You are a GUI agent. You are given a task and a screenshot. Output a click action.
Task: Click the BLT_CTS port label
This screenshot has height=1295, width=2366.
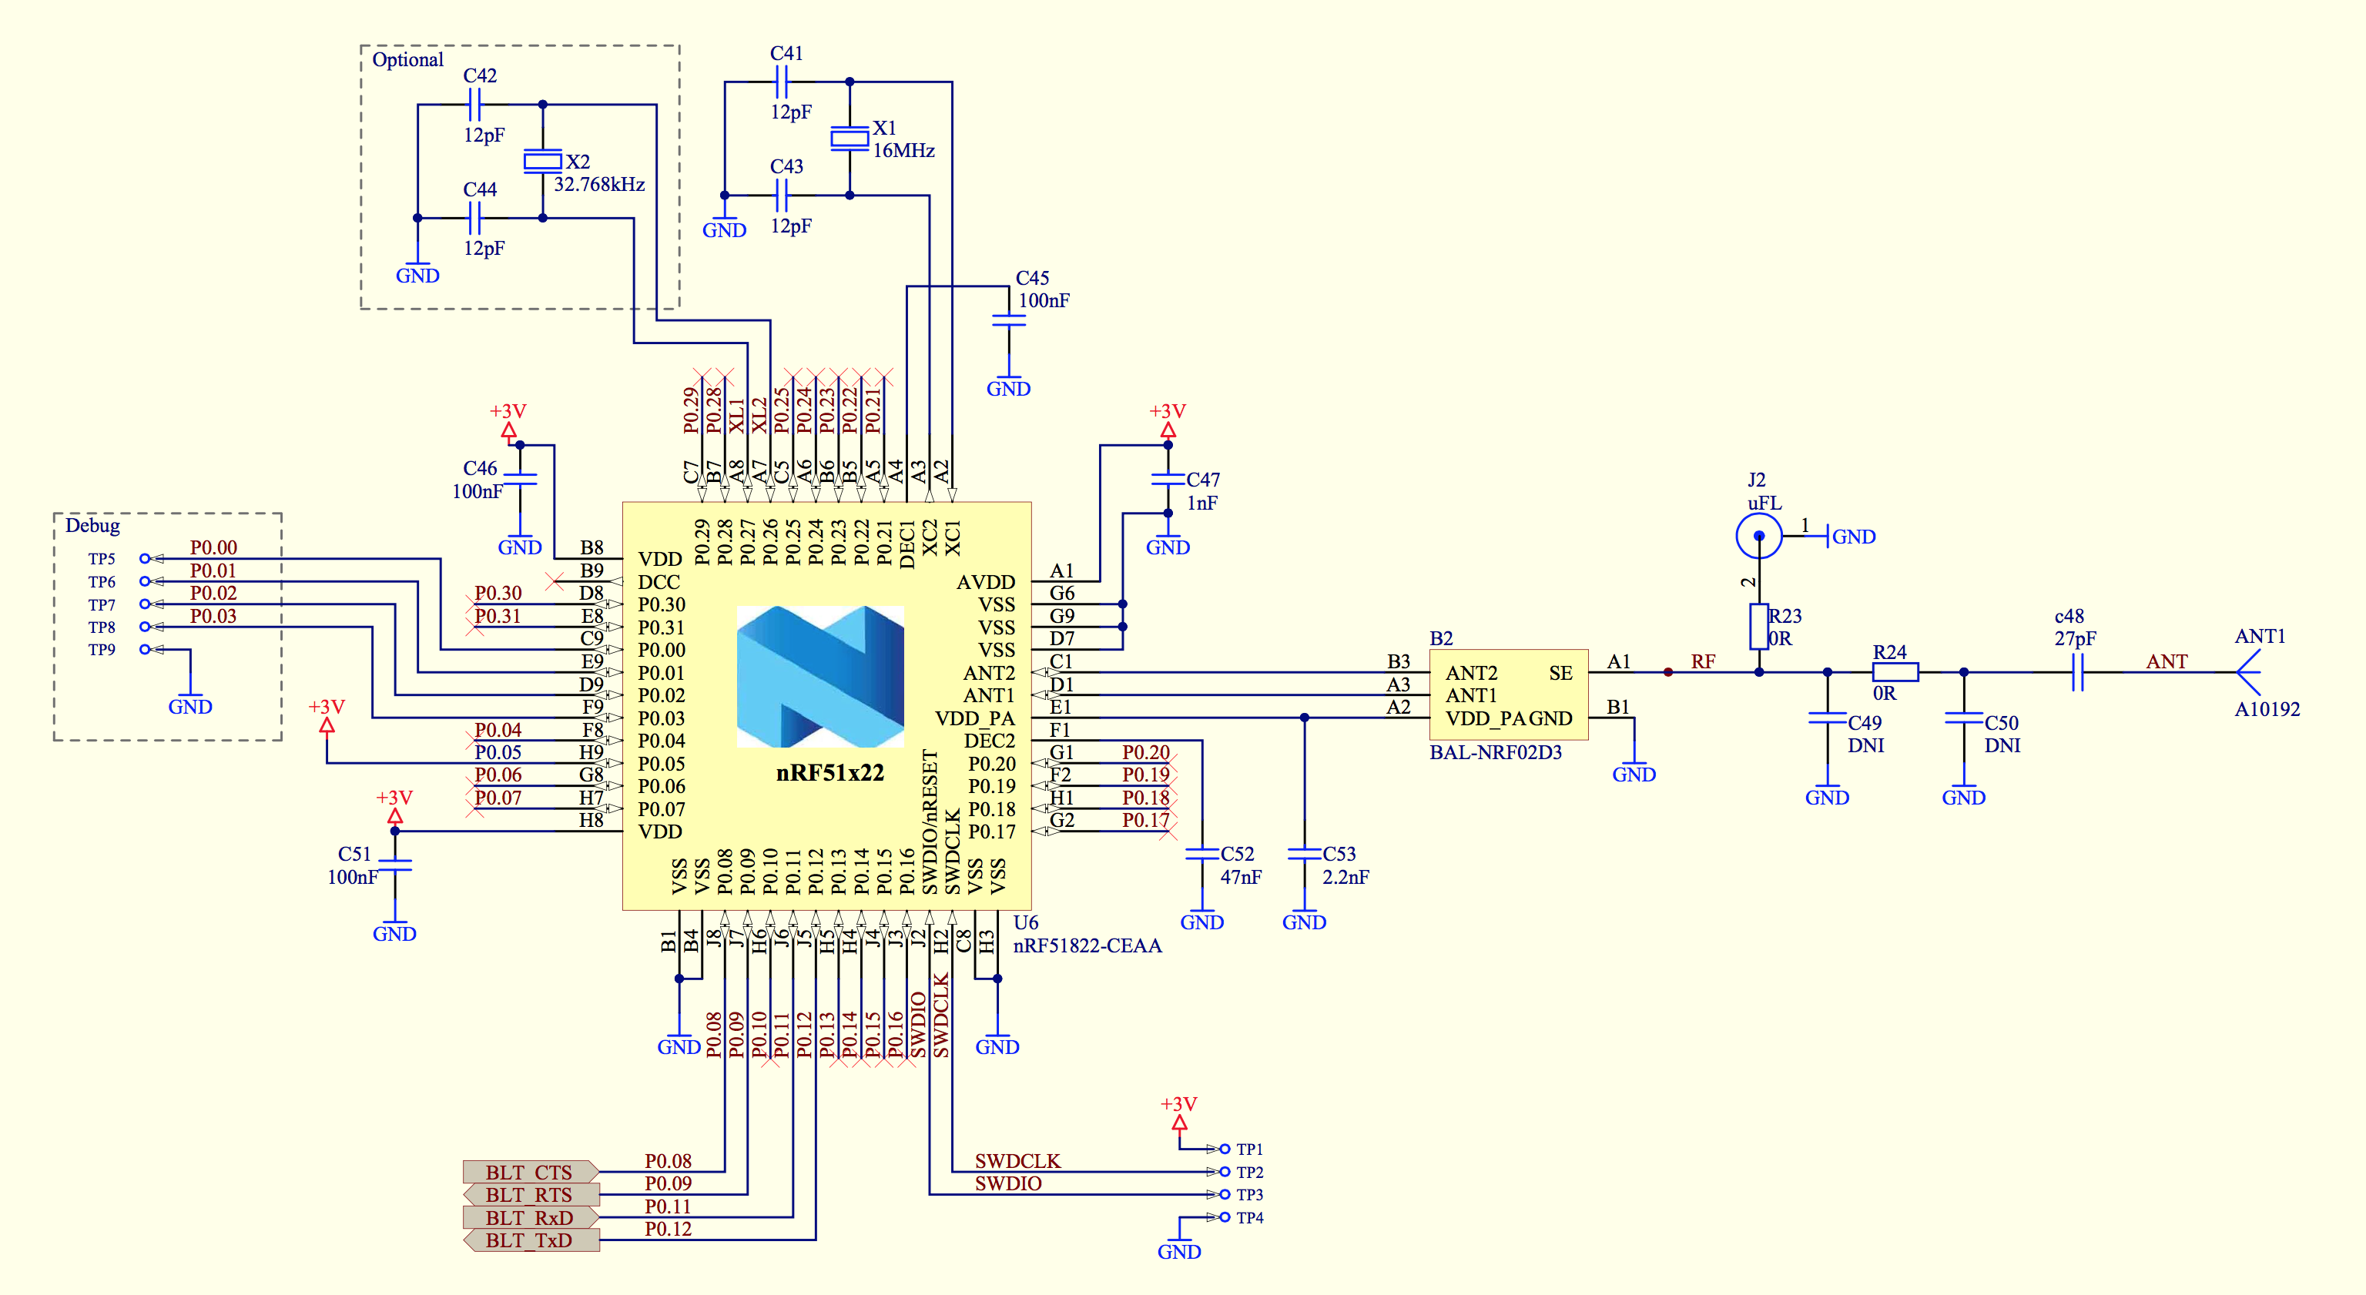point(531,1172)
